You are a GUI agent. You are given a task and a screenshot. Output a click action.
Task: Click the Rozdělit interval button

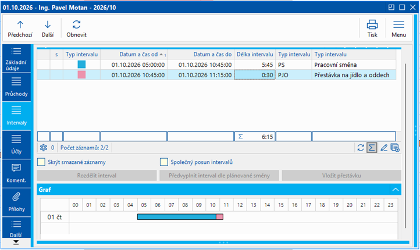click(x=97, y=176)
